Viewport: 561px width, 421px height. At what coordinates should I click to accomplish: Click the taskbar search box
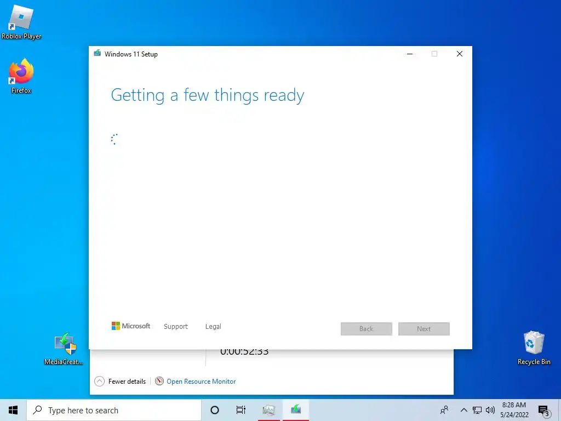coord(114,410)
